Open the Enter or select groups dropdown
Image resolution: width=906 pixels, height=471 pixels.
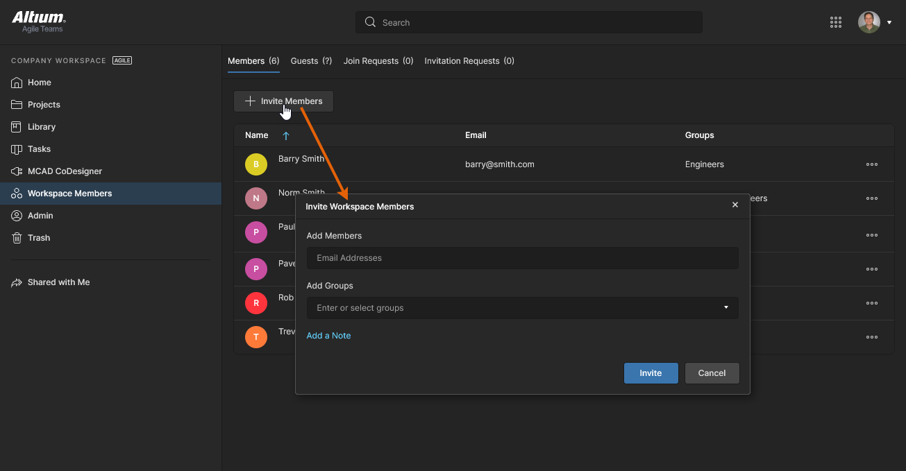click(522, 307)
